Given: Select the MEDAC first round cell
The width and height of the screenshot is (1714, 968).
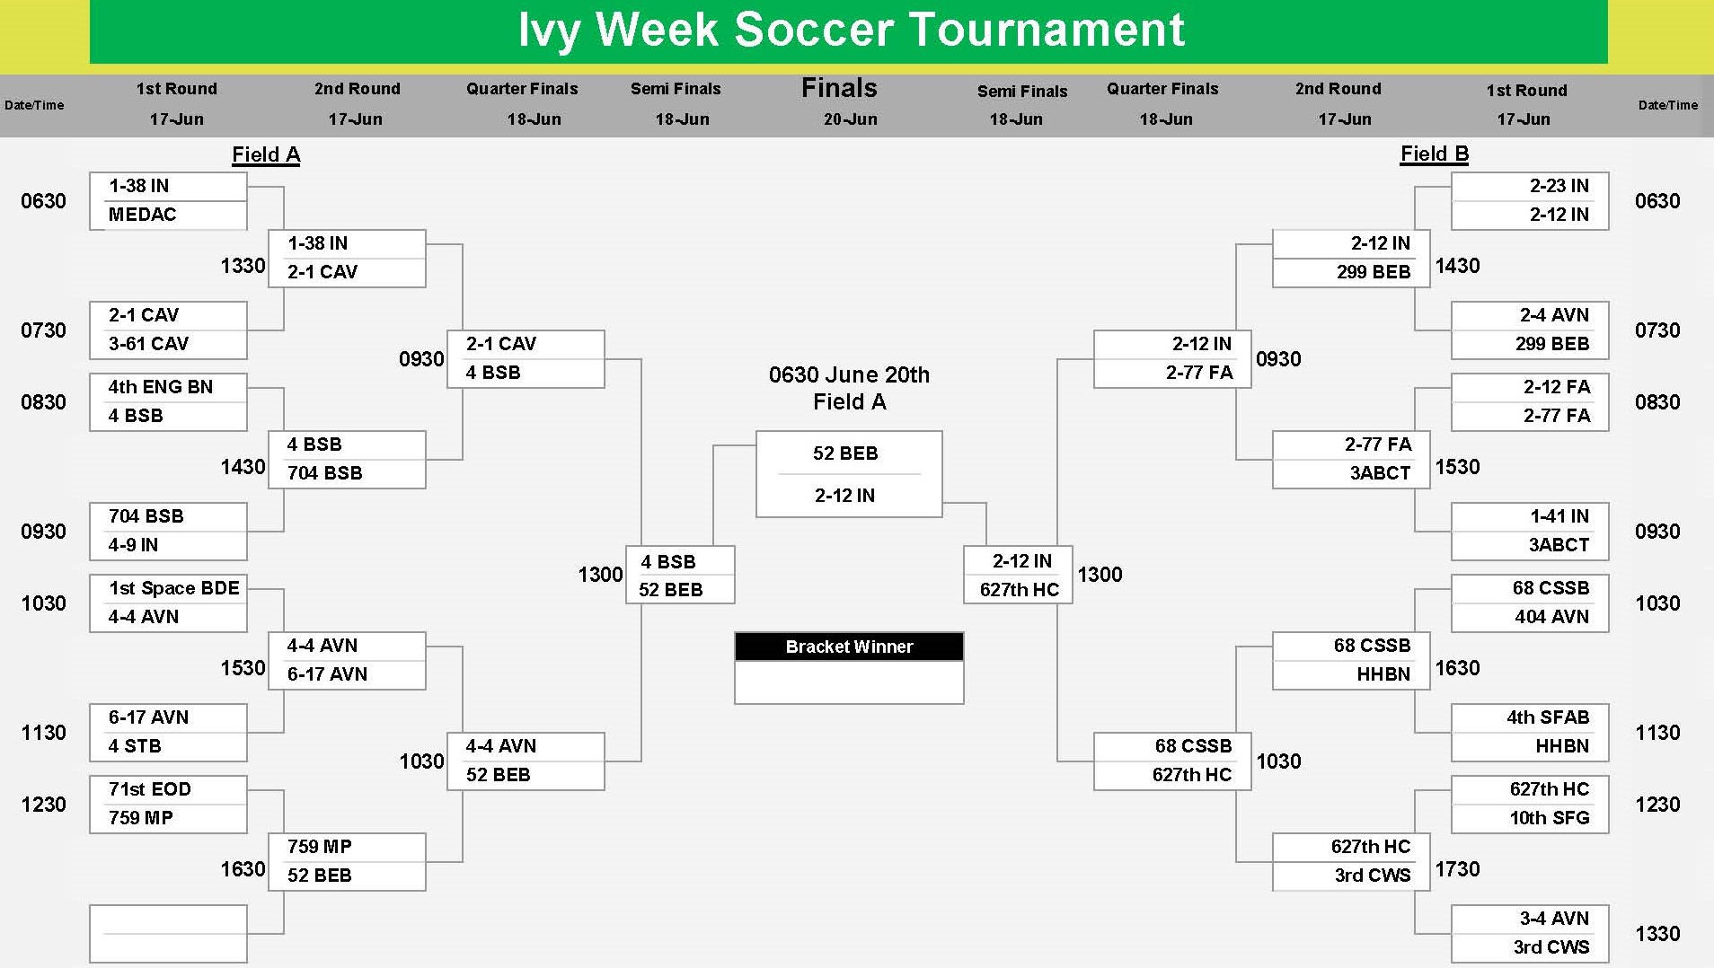Looking at the screenshot, I should tap(168, 215).
